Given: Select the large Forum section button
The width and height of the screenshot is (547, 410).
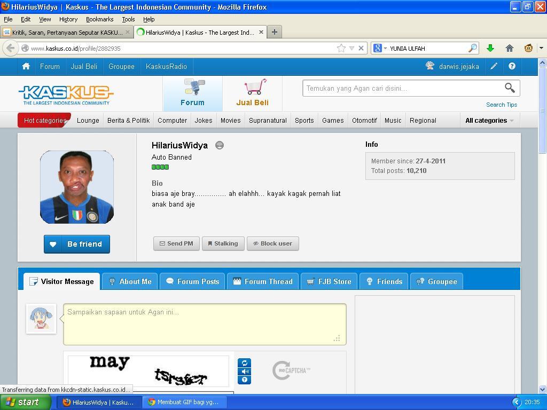Looking at the screenshot, I should tap(192, 93).
